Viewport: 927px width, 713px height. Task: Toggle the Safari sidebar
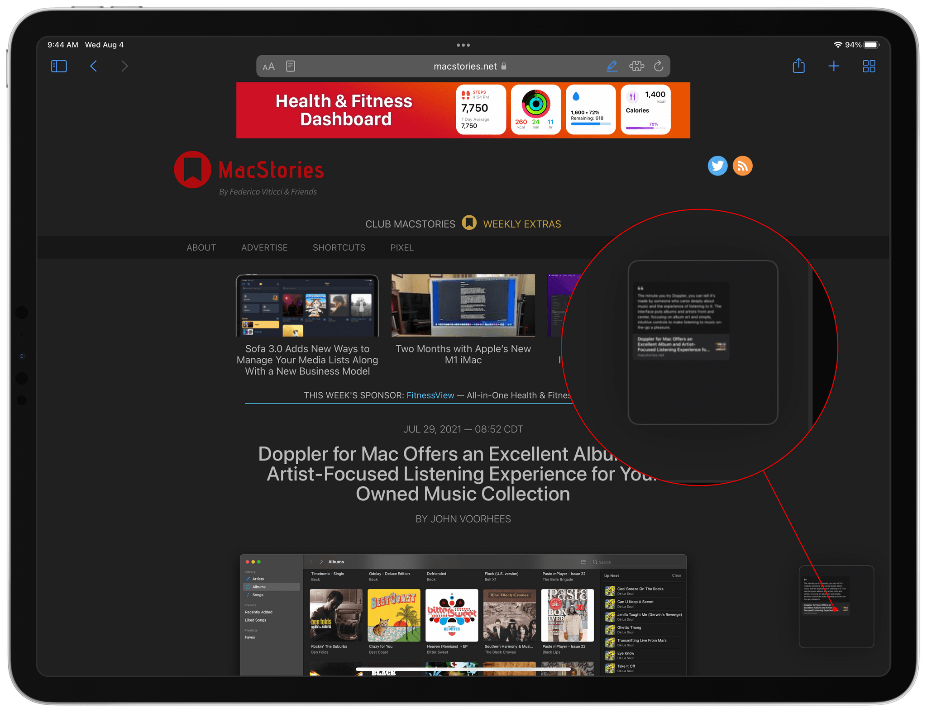coord(59,67)
